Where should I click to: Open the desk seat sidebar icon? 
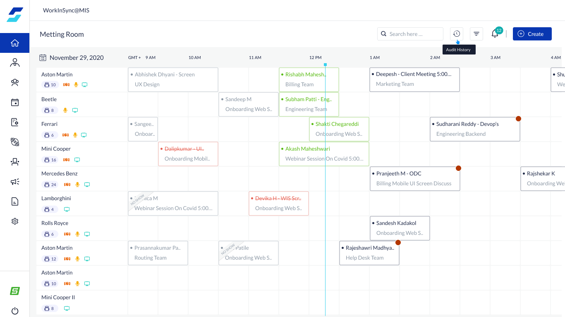click(15, 162)
